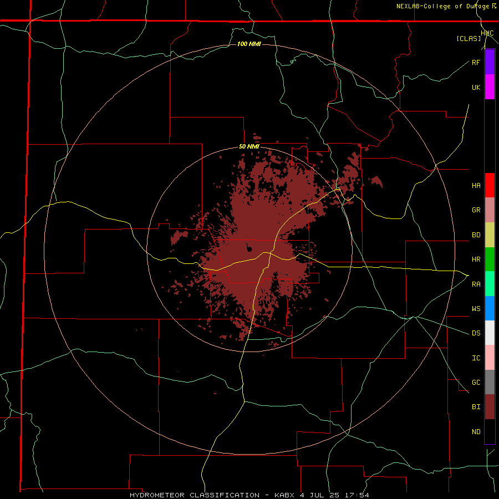Click the 100 NMI range ring label

pos(249,44)
